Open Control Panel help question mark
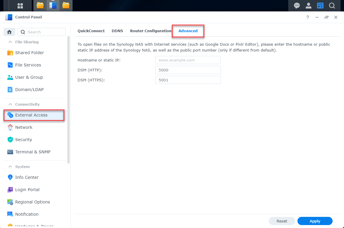This screenshot has height=228, width=344. pyautogui.click(x=308, y=17)
